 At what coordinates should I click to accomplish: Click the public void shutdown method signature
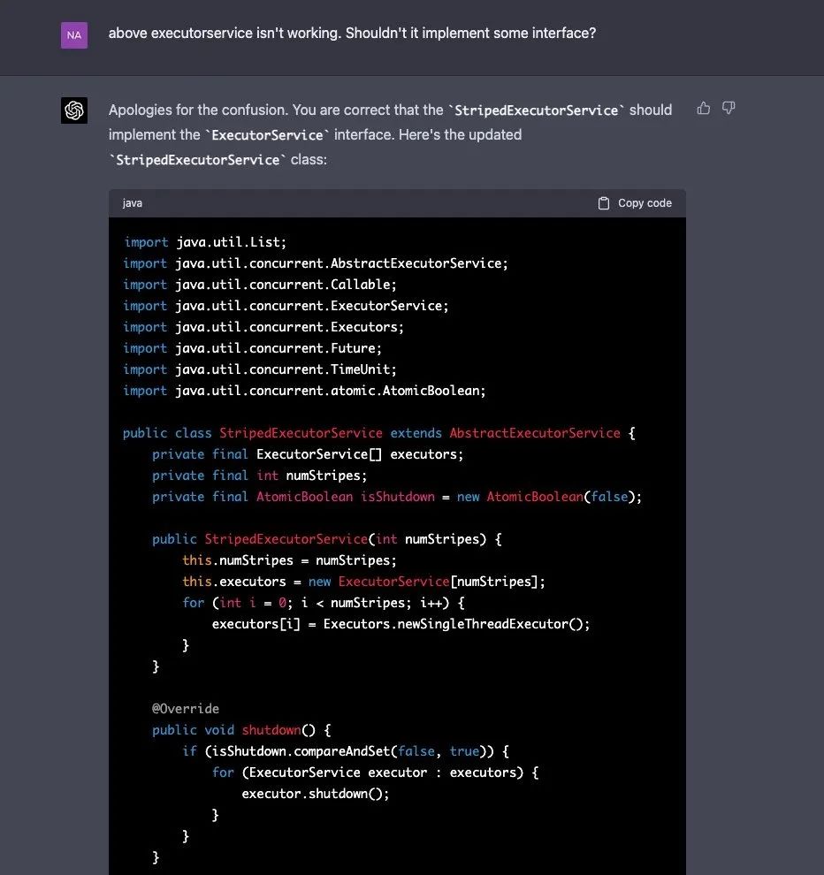tap(240, 730)
